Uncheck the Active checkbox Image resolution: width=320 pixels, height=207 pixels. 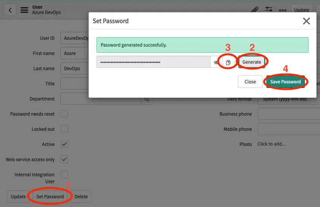64,144
